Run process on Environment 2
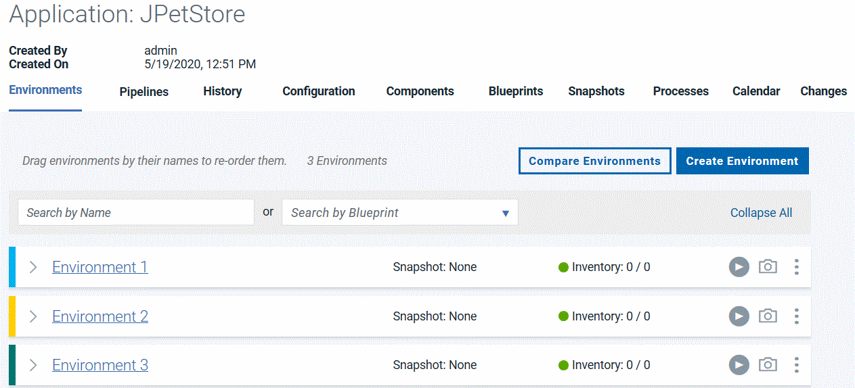 click(739, 316)
